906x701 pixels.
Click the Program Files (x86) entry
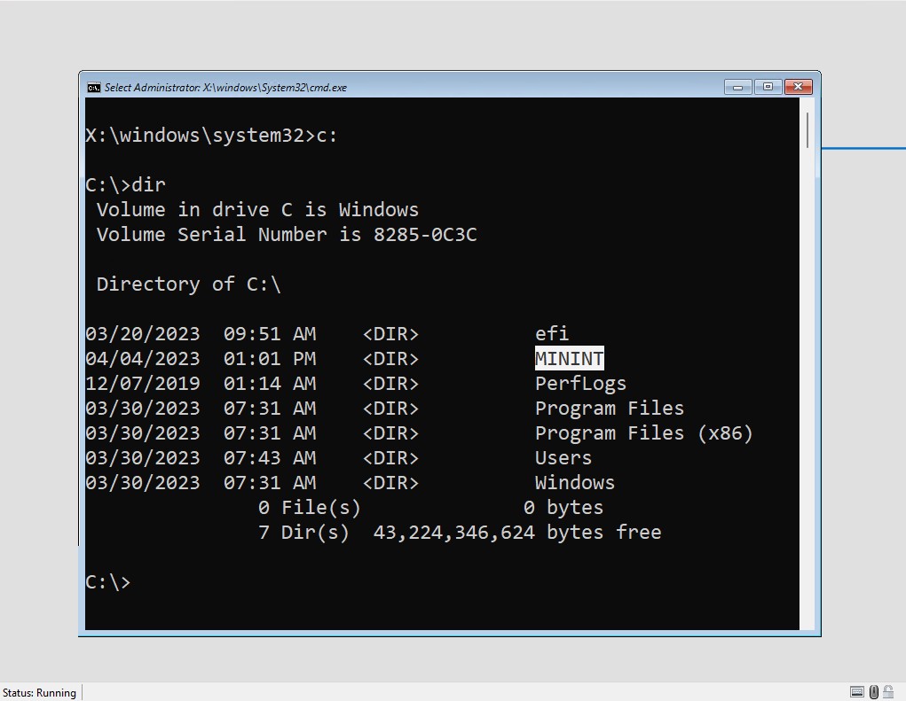pyautogui.click(x=643, y=433)
